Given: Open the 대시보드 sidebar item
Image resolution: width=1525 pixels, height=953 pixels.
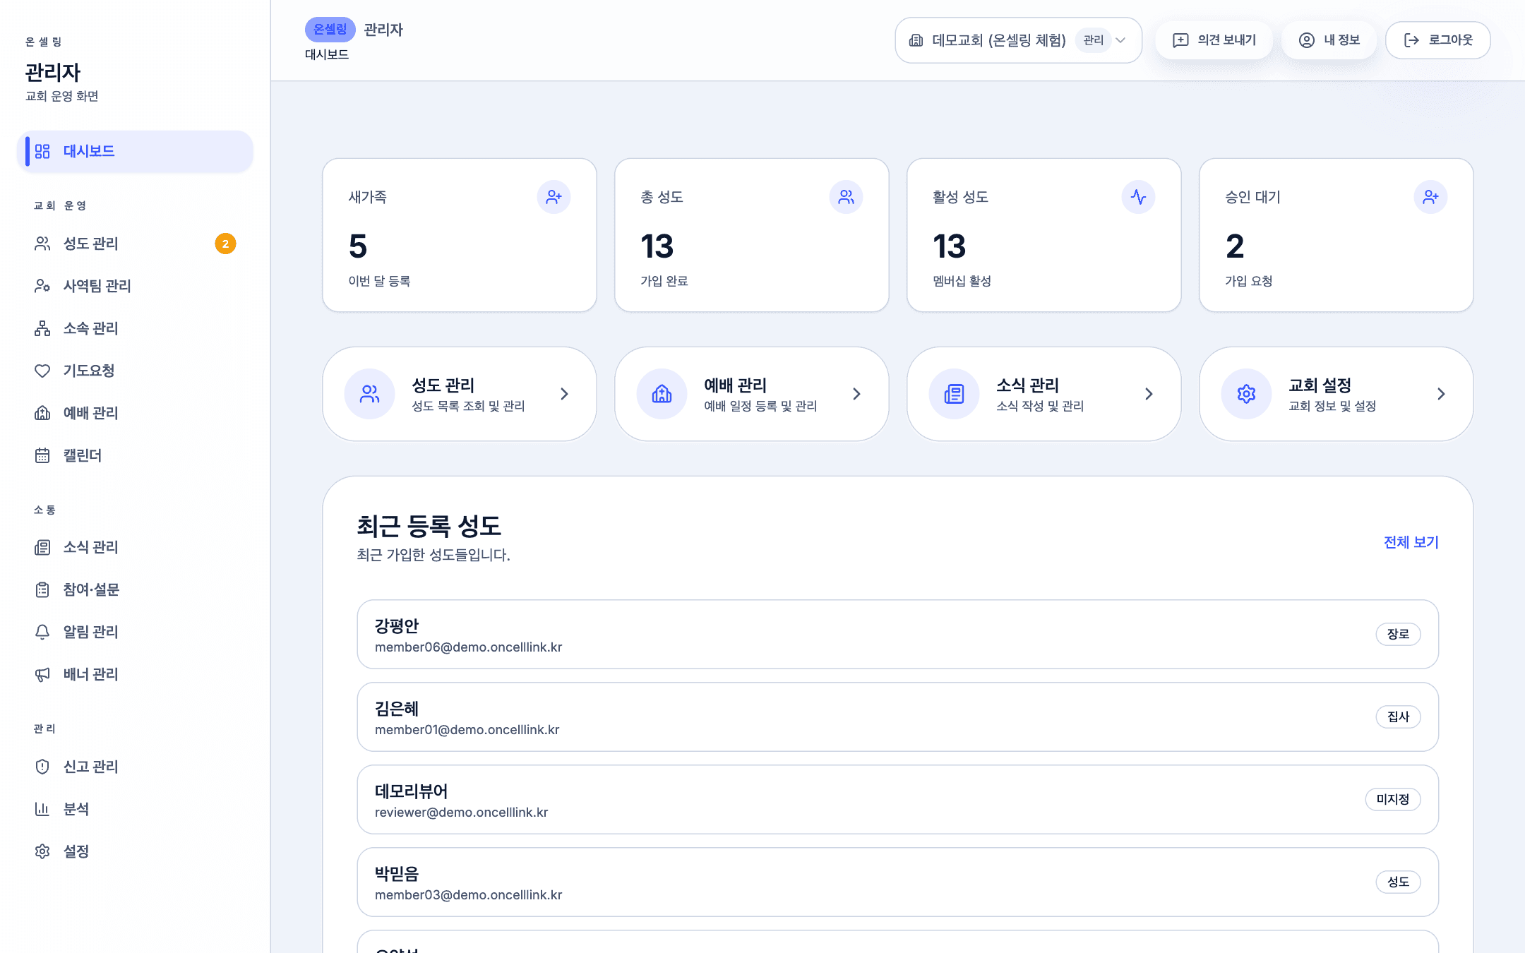Looking at the screenshot, I should click(x=135, y=151).
